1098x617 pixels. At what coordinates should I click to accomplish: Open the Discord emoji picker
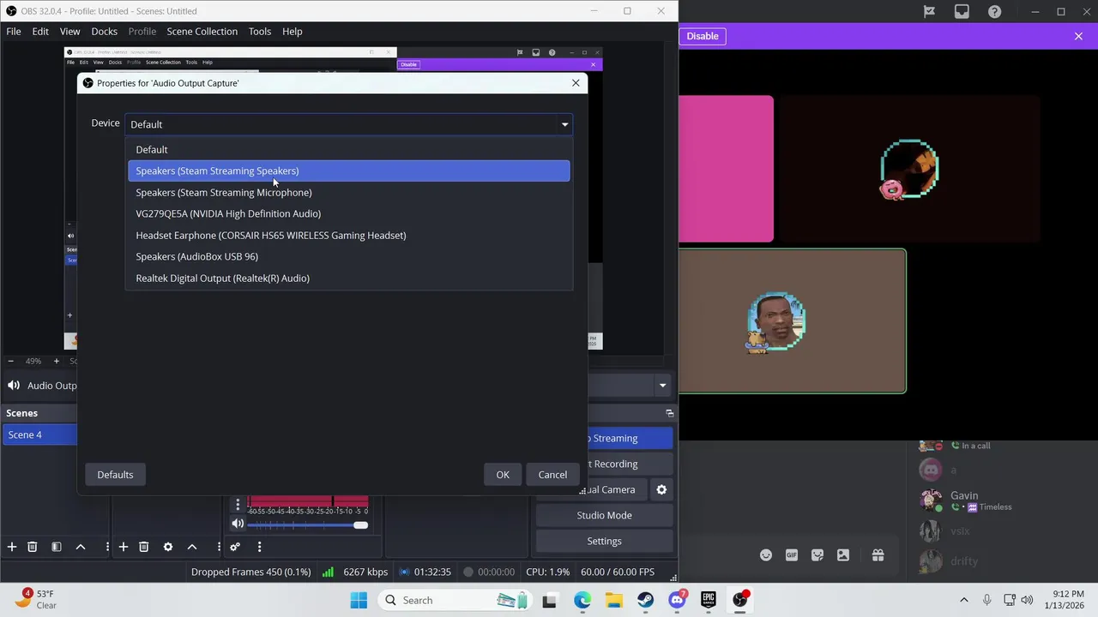pyautogui.click(x=766, y=555)
